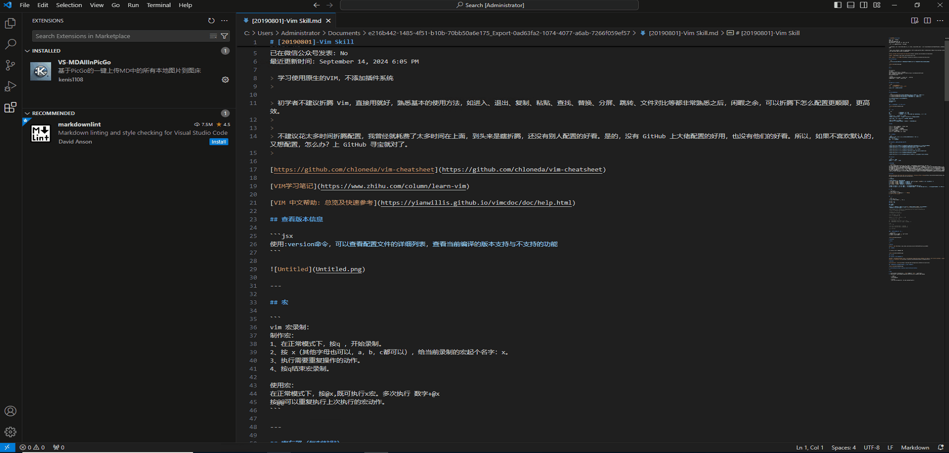Change cursor position via Ln 1, Col 1
The image size is (949, 453).
[x=809, y=447]
